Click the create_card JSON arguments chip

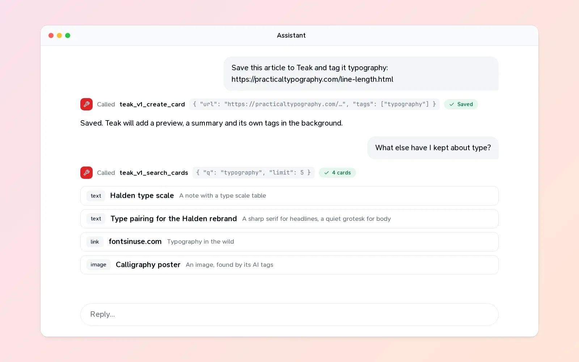[x=314, y=104]
